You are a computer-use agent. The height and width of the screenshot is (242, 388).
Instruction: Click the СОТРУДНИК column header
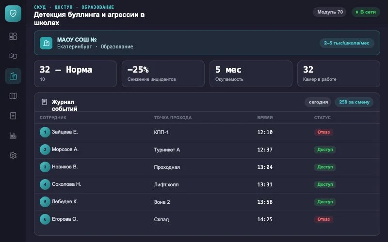pos(53,118)
